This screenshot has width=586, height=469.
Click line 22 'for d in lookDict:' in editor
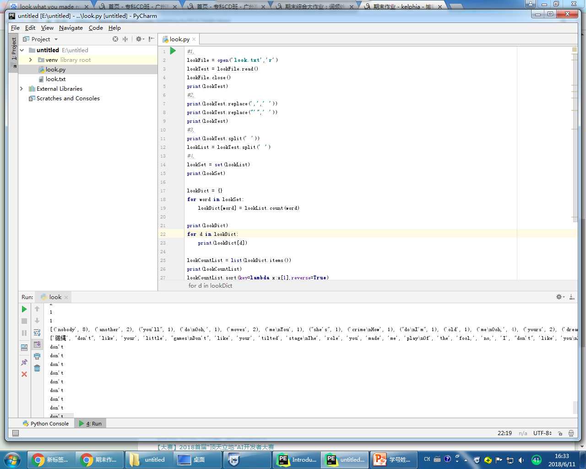click(212, 234)
